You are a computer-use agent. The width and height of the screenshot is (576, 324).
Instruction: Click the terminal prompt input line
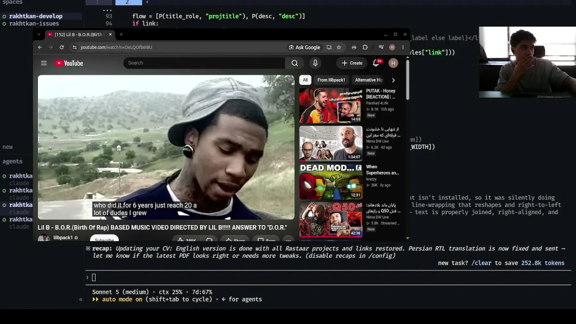(328, 277)
